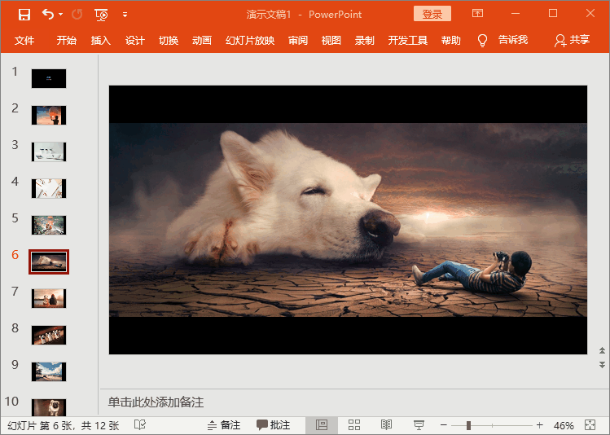Open the 切换 transitions tab
Screen dimensions: 610x435
[169, 41]
